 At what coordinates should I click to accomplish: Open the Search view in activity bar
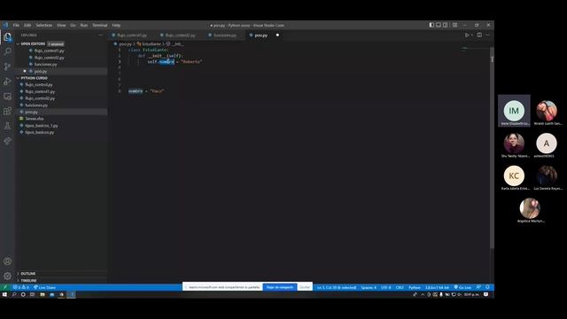point(7,51)
